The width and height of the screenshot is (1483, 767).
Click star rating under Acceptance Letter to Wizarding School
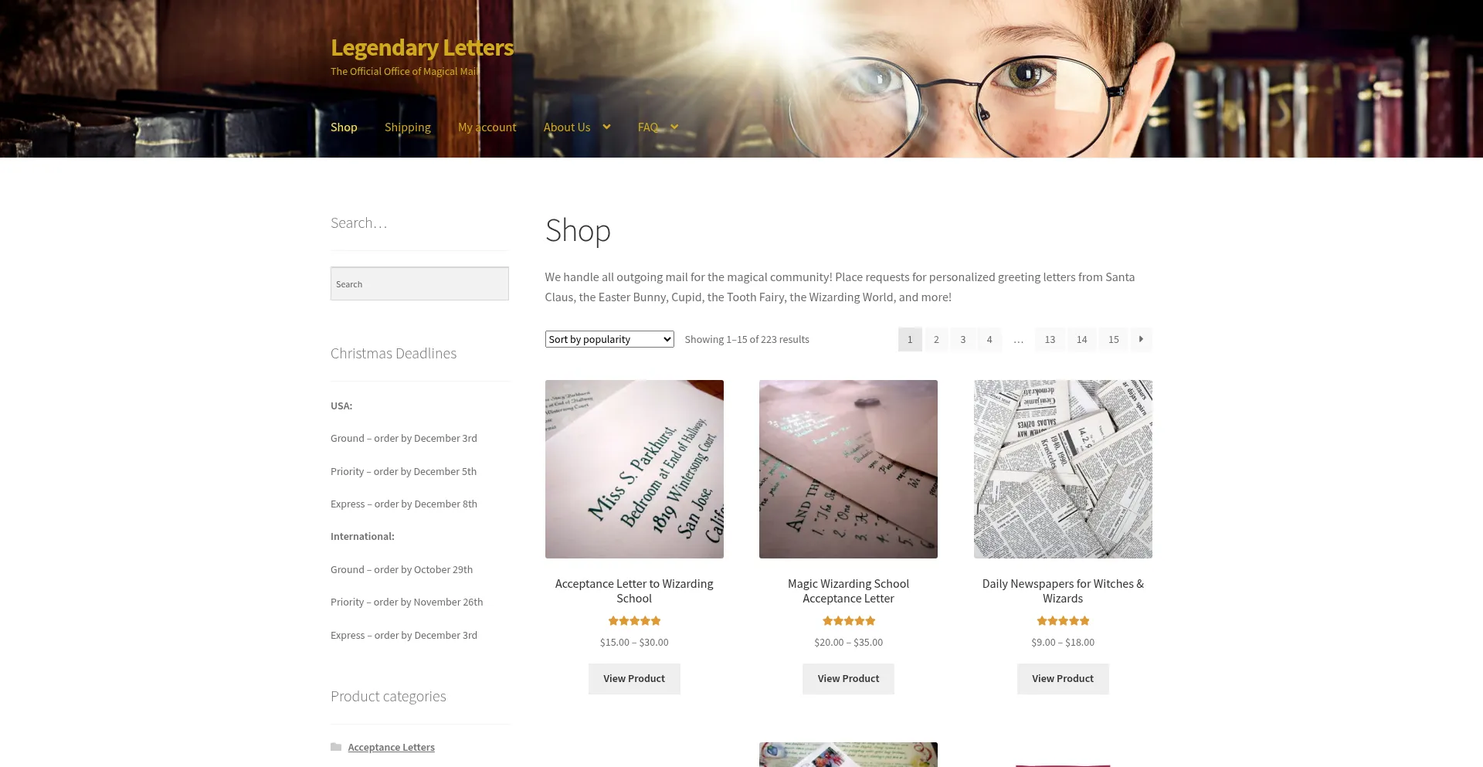coord(634,621)
